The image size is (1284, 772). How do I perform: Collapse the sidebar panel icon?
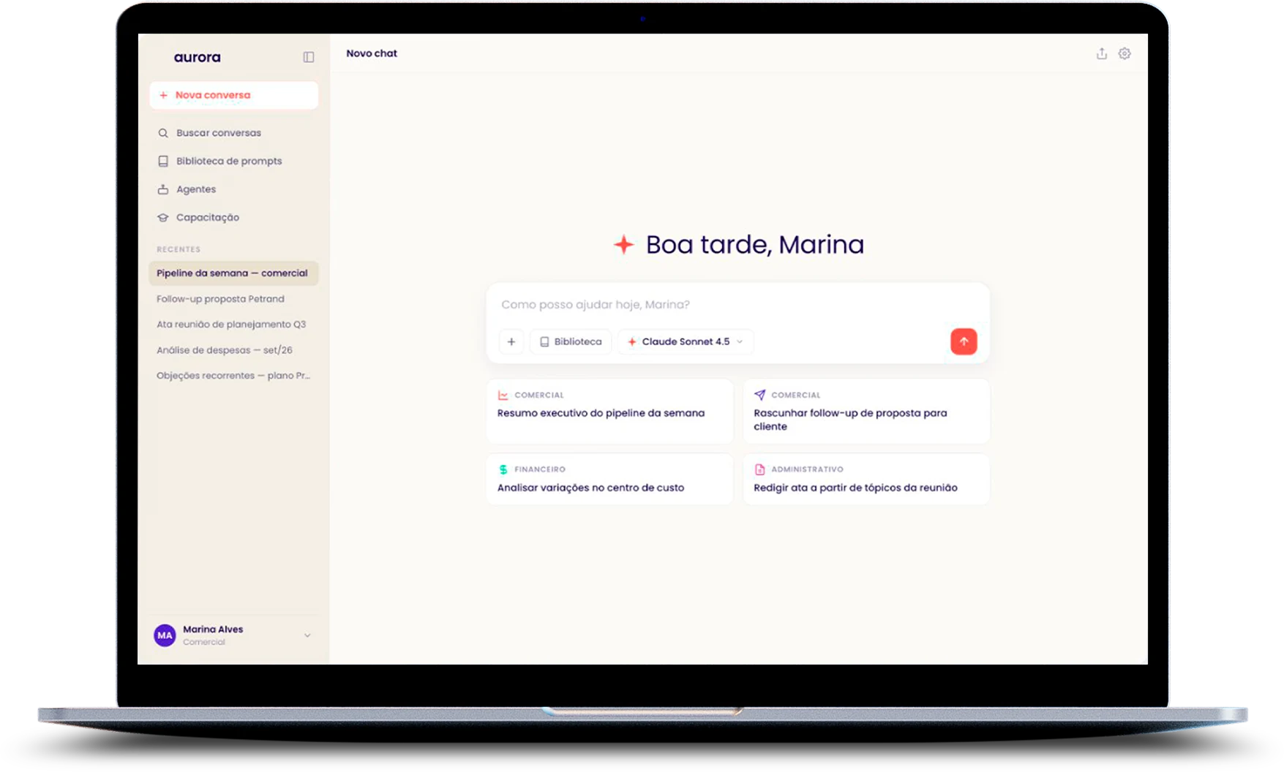tap(309, 57)
